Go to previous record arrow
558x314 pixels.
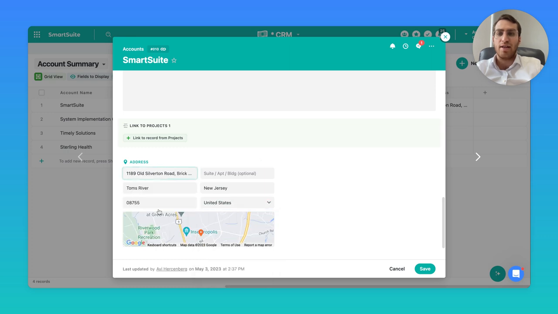tap(80, 157)
